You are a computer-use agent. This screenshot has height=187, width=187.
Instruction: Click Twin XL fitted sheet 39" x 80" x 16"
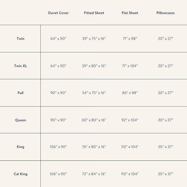pyautogui.click(x=94, y=66)
